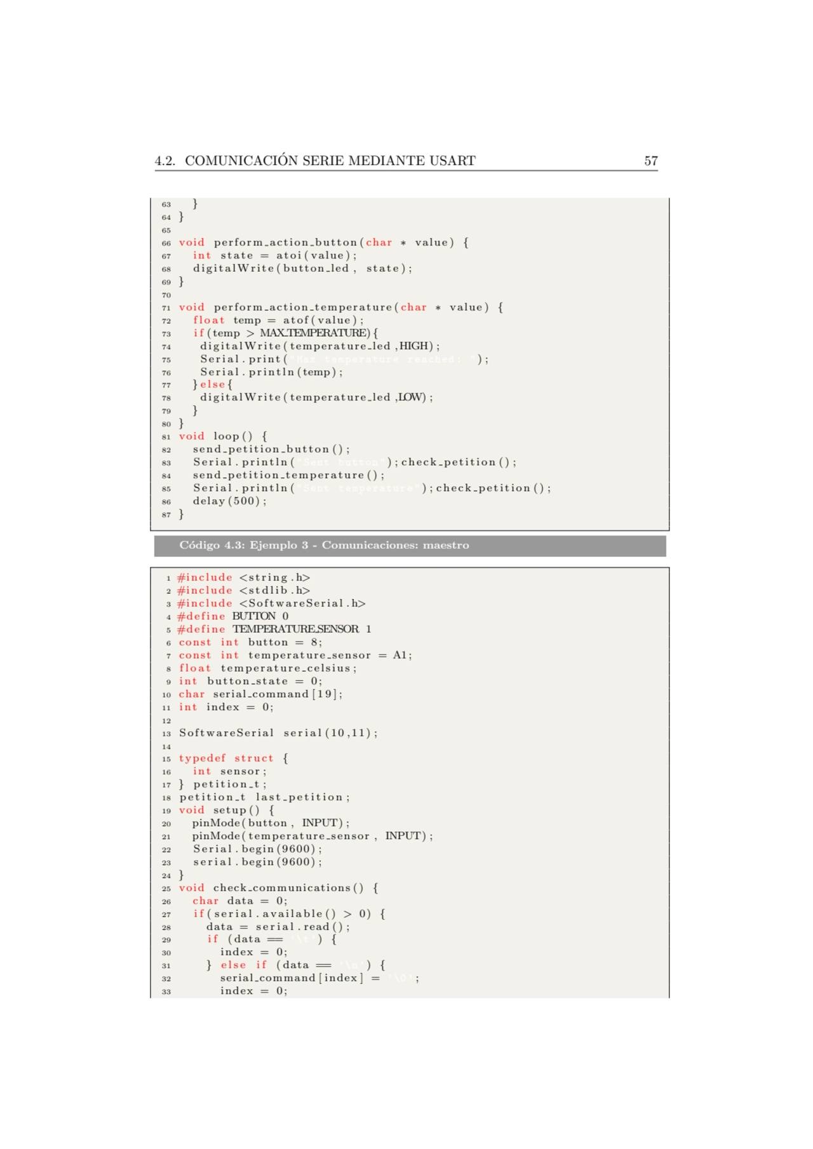Click 'digitalWrite(button_led, state);' on line 68
This screenshot has width=813, height=1149.
pyautogui.click(x=303, y=269)
